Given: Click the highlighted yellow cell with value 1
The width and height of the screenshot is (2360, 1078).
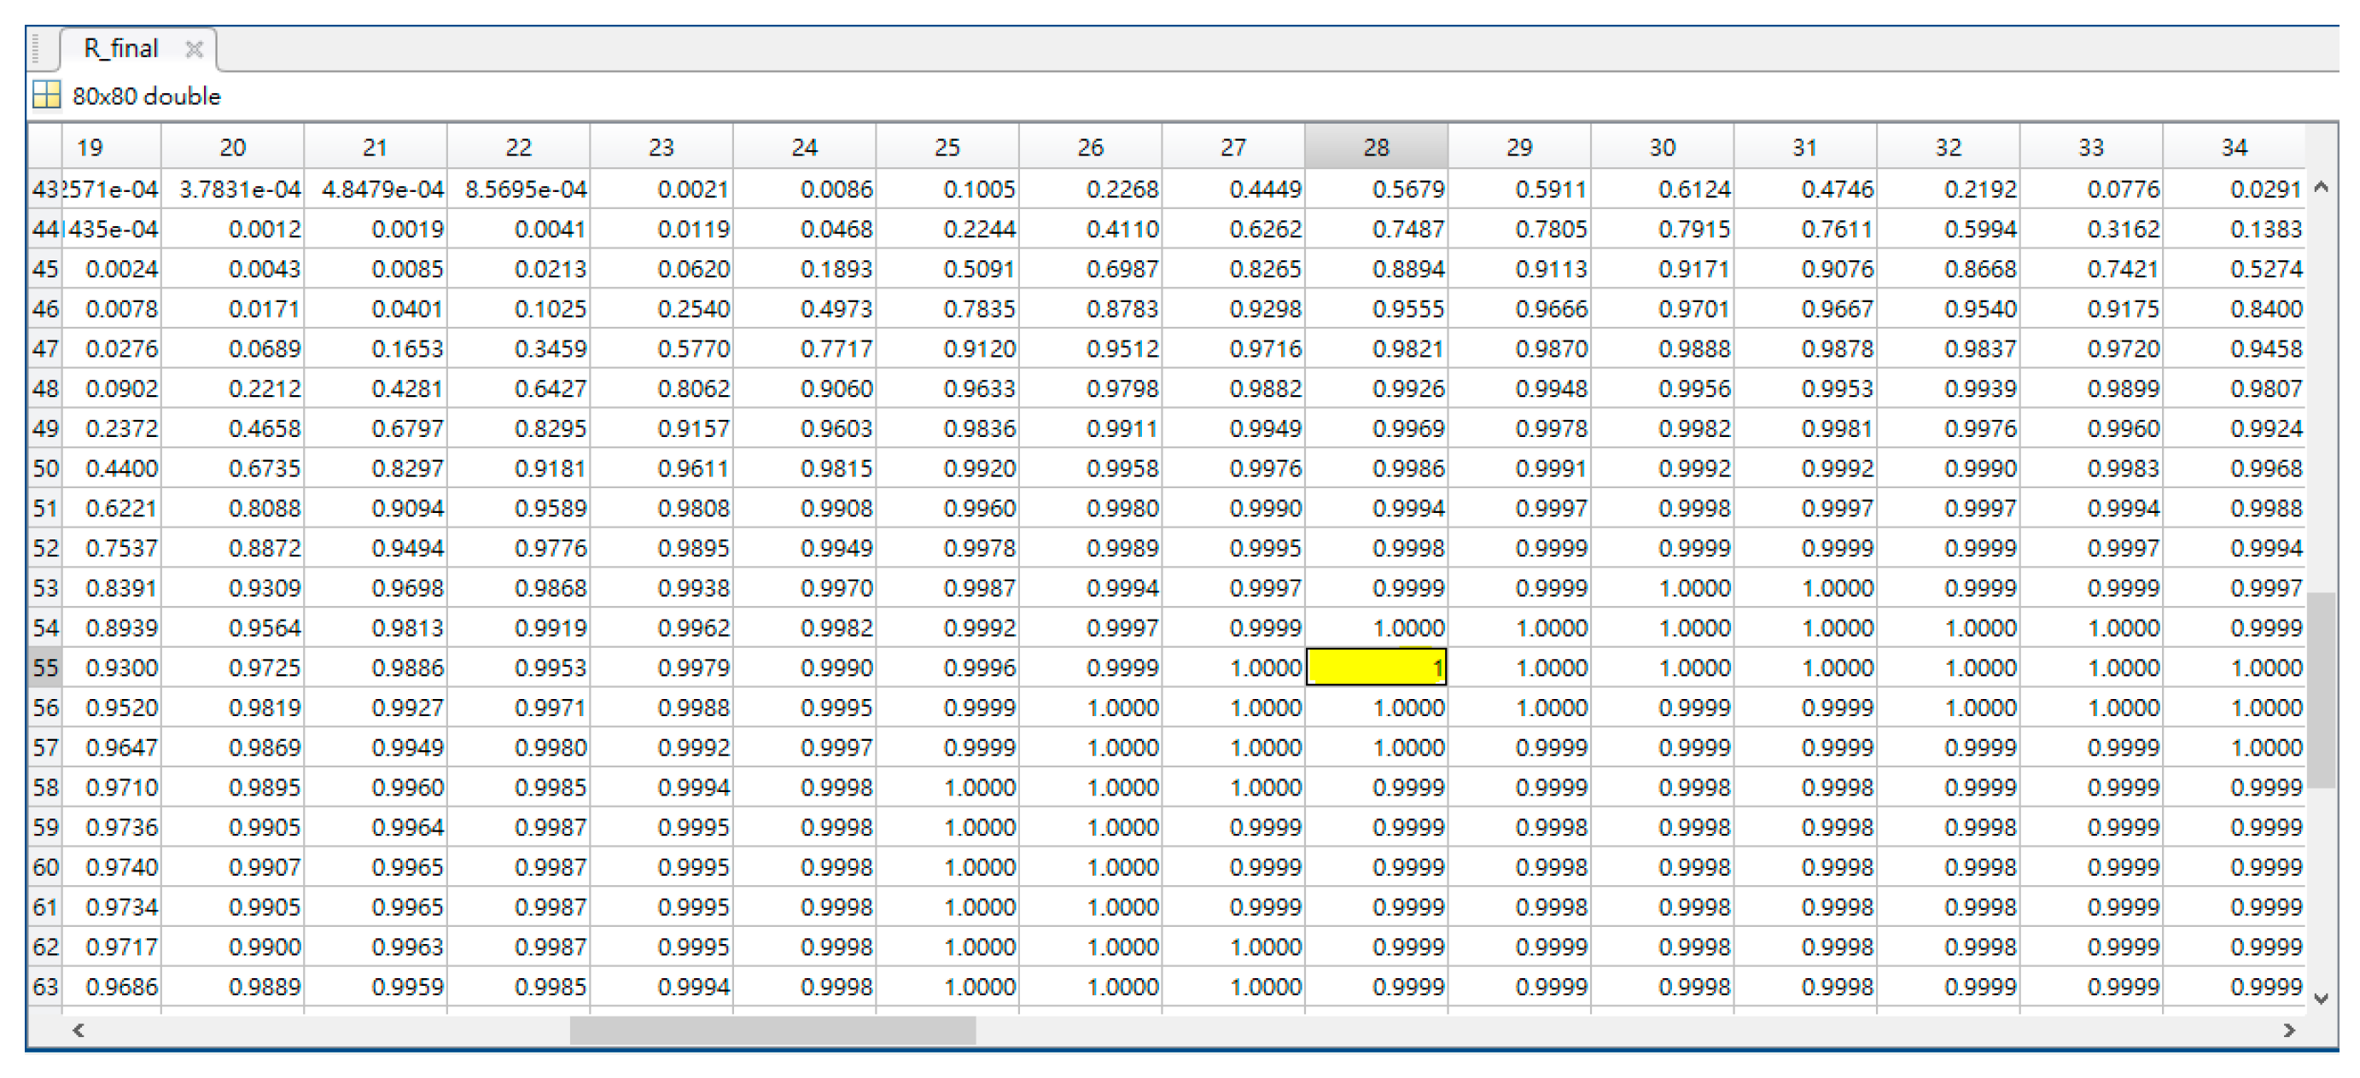Looking at the screenshot, I should pos(1375,667).
